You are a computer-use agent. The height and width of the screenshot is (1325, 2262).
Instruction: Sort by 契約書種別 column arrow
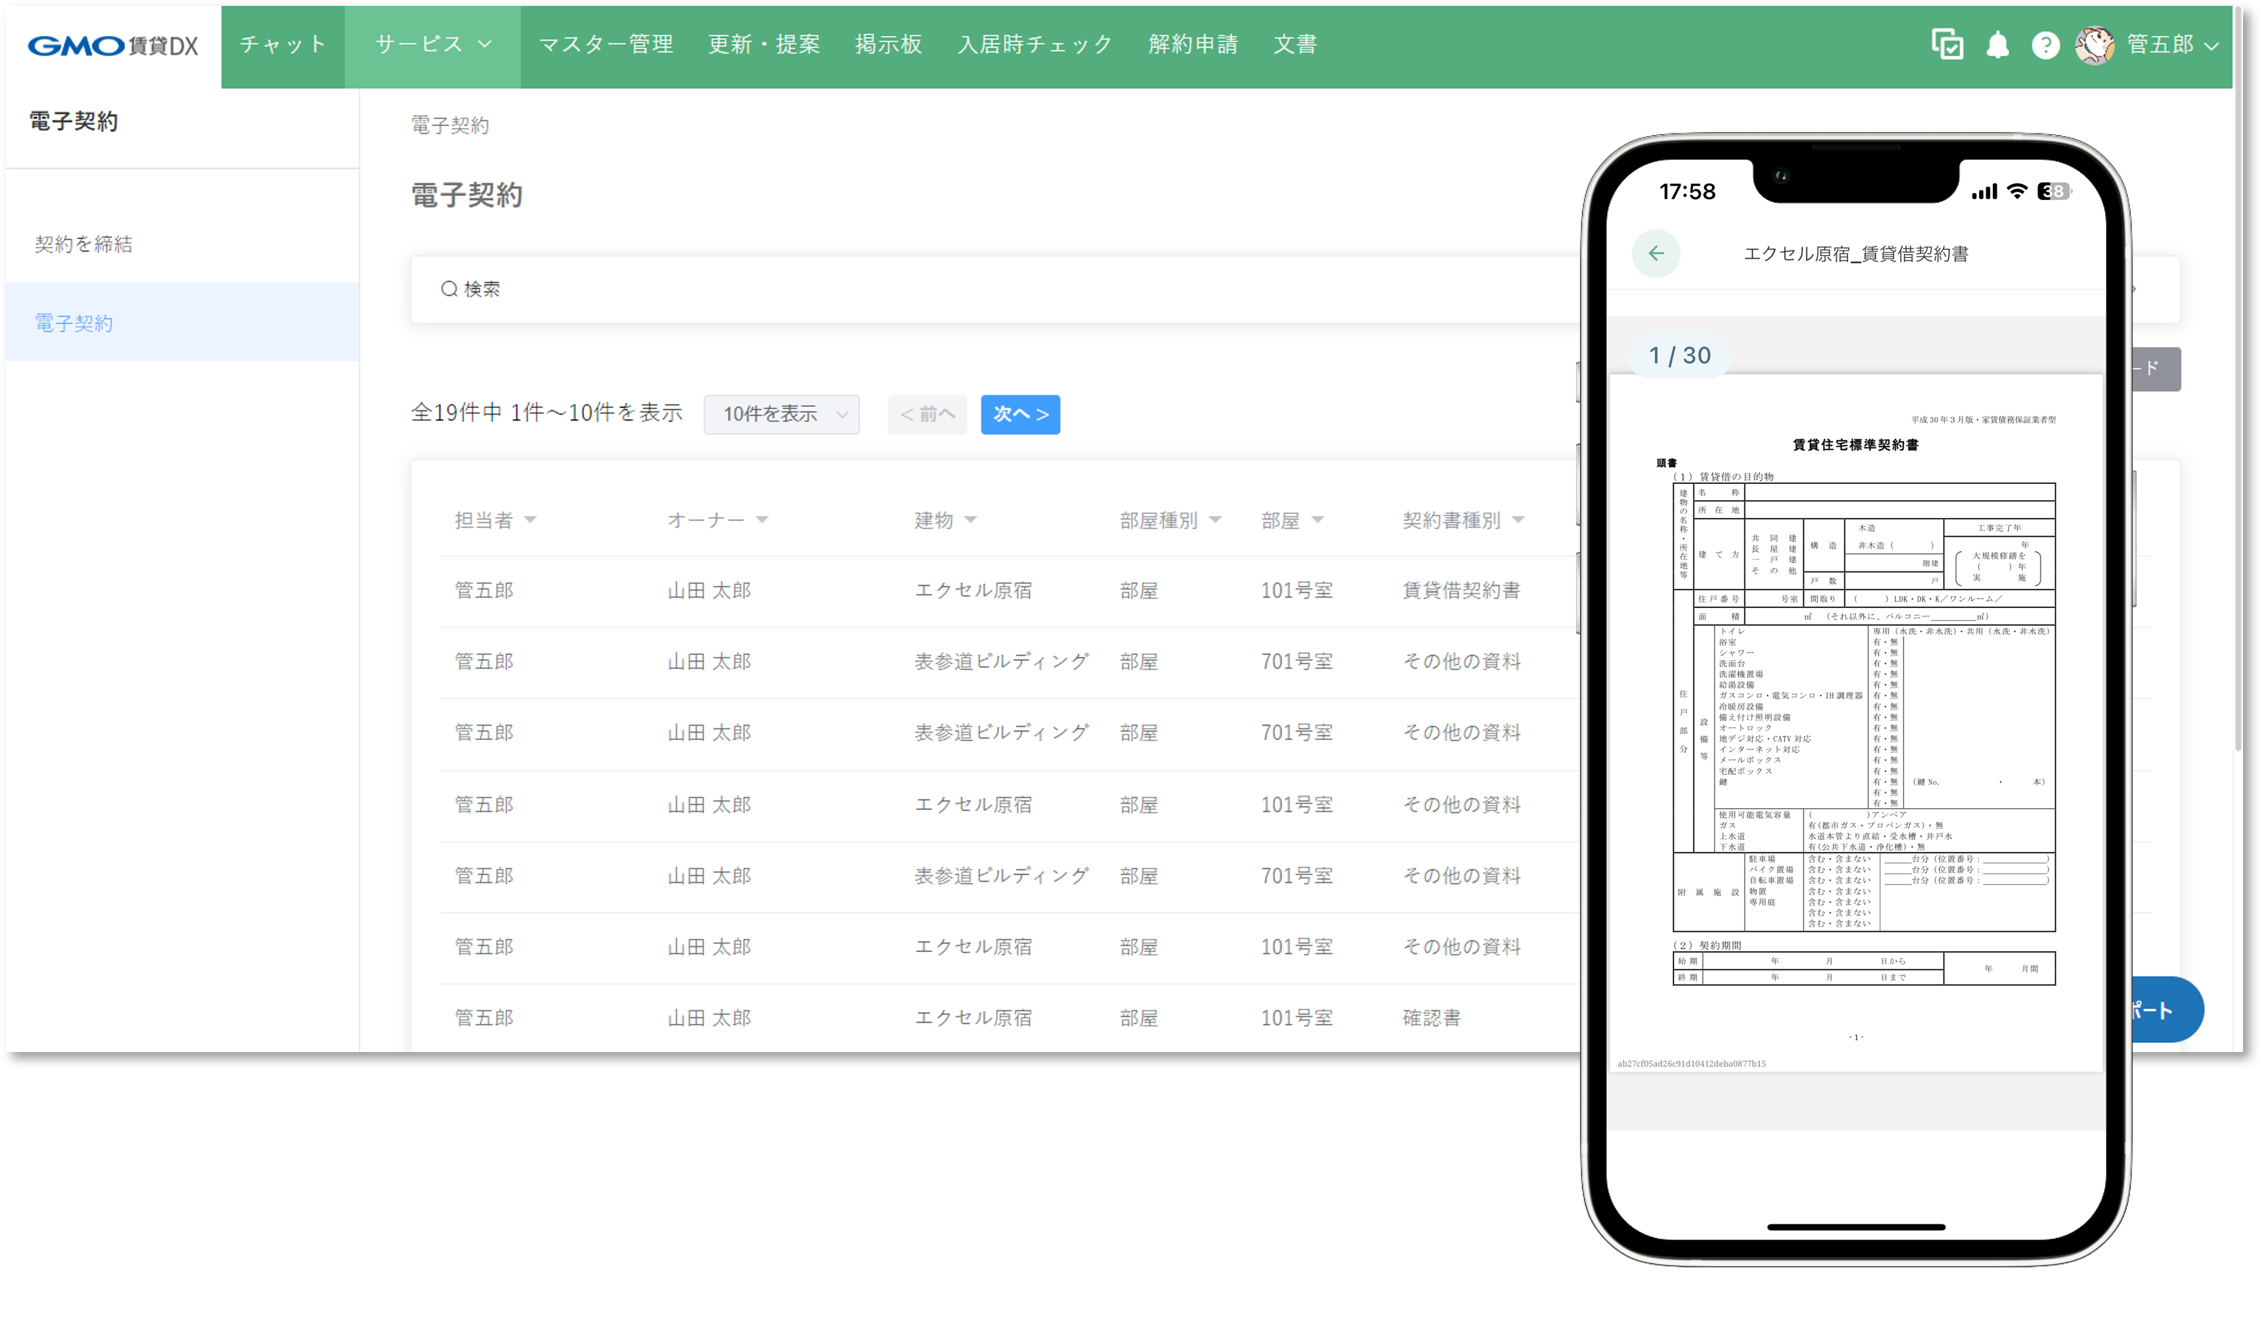1519,520
